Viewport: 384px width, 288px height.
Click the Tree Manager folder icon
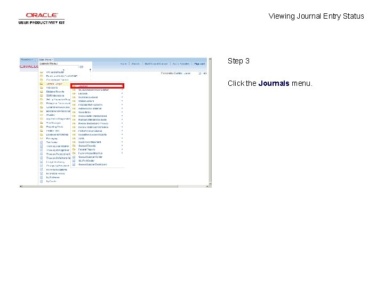[x=42, y=123]
